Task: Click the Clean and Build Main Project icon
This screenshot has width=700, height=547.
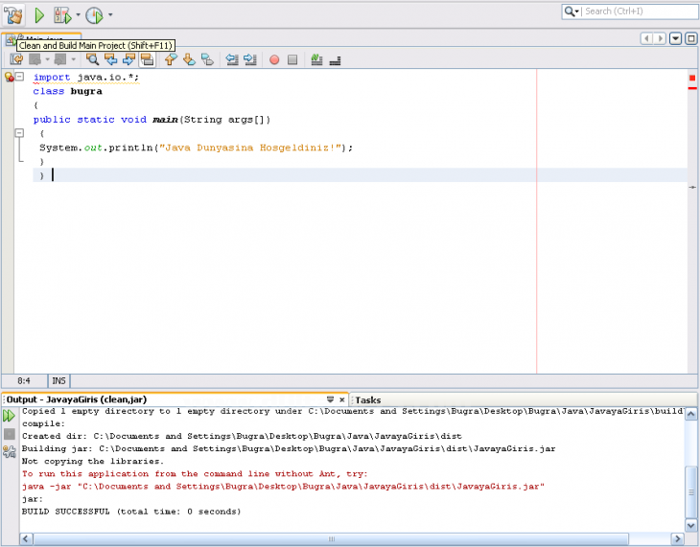Action: [x=13, y=16]
